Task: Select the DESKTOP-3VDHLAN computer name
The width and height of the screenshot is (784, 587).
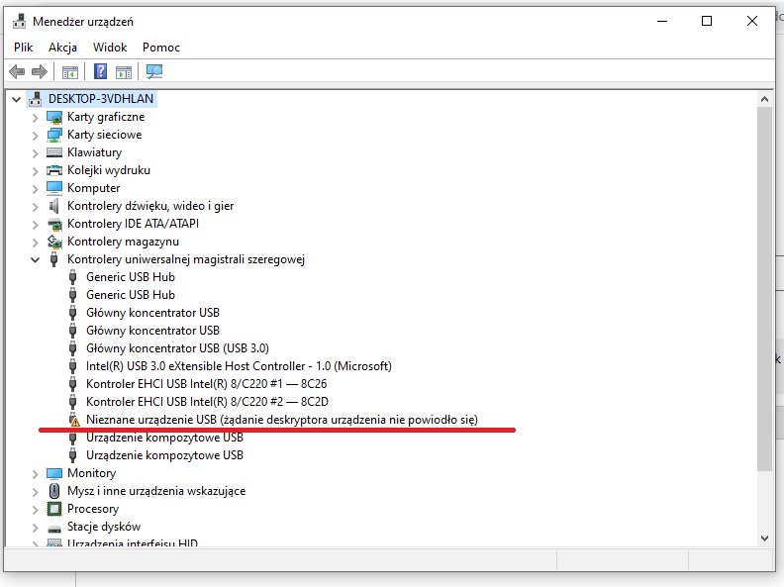Action: (x=101, y=99)
